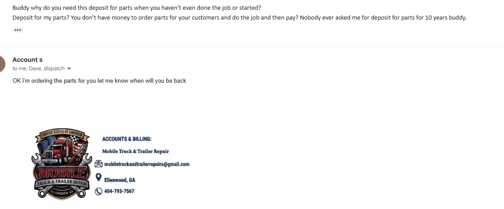Click the 'to me, Dave, dispatch' recipients line
Image resolution: width=504 pixels, height=209 pixels.
(39, 68)
